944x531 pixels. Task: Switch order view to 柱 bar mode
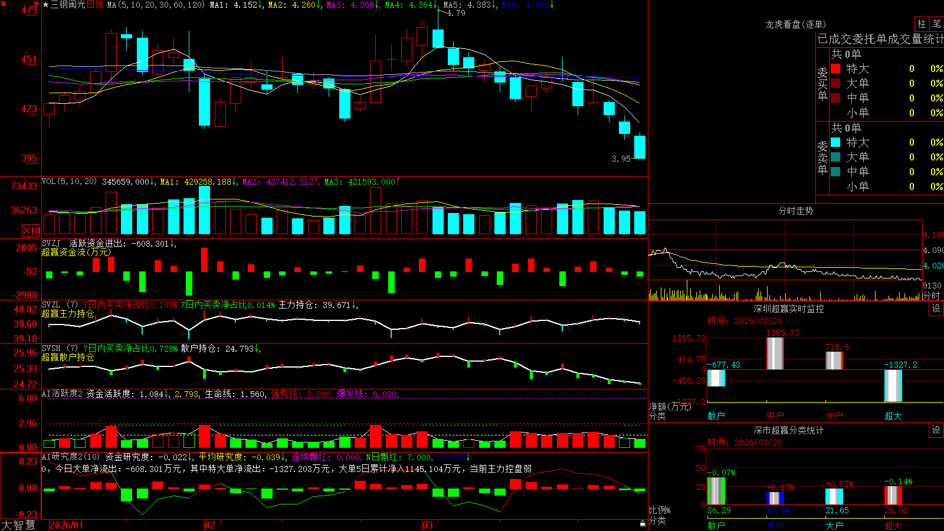tap(922, 24)
